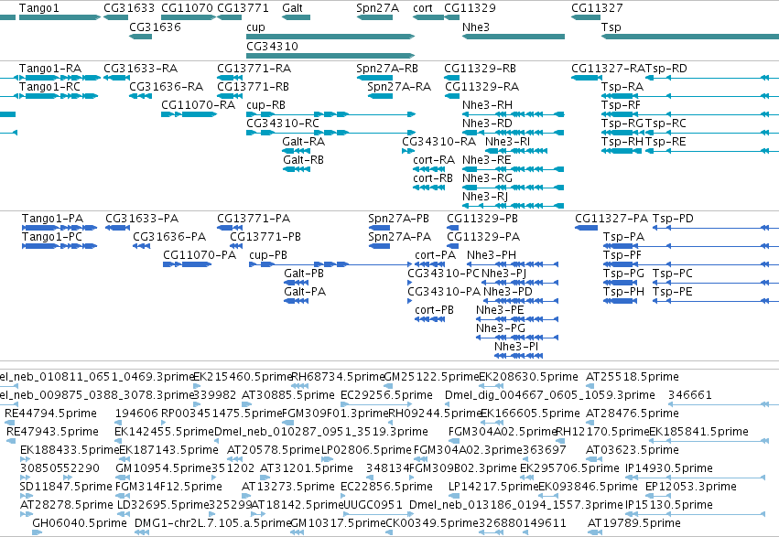This screenshot has width=779, height=537.
Task: Select transcript Tsp-RF
Action: click(x=621, y=105)
